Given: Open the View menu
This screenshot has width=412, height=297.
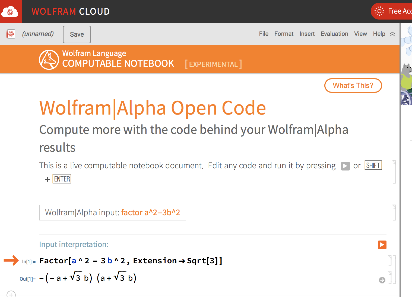Looking at the screenshot, I should point(360,34).
